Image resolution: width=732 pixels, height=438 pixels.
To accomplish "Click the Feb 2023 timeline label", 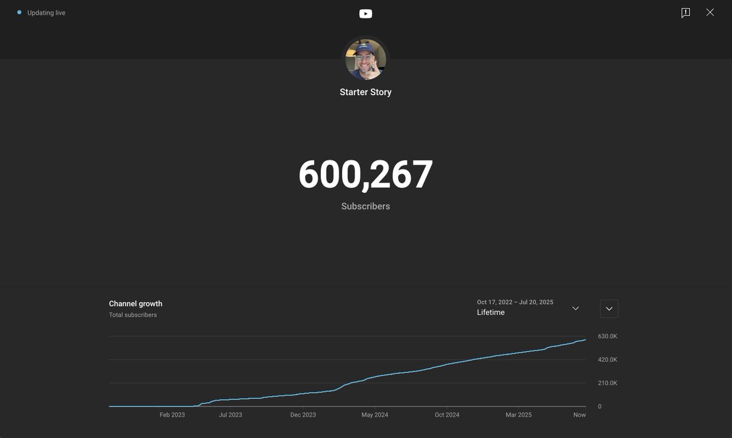I will coord(173,415).
